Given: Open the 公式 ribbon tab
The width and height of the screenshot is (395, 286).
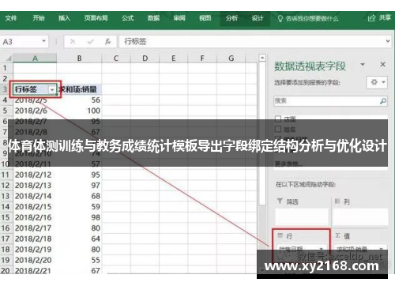Looking at the screenshot, I should pyautogui.click(x=128, y=18).
